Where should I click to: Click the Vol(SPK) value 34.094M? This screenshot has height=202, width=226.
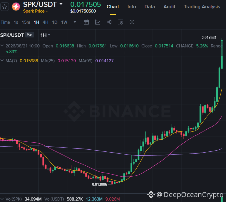[33, 199]
